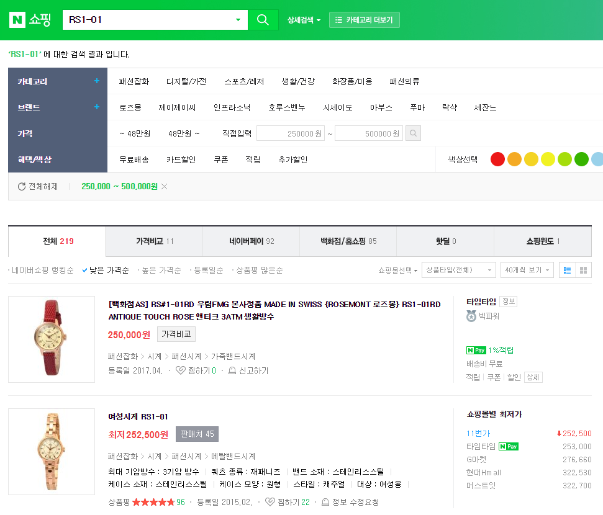The height and width of the screenshot is (515, 603).
Task: Sort by 네이버쇼핑 랭킹순
Action: (x=42, y=270)
